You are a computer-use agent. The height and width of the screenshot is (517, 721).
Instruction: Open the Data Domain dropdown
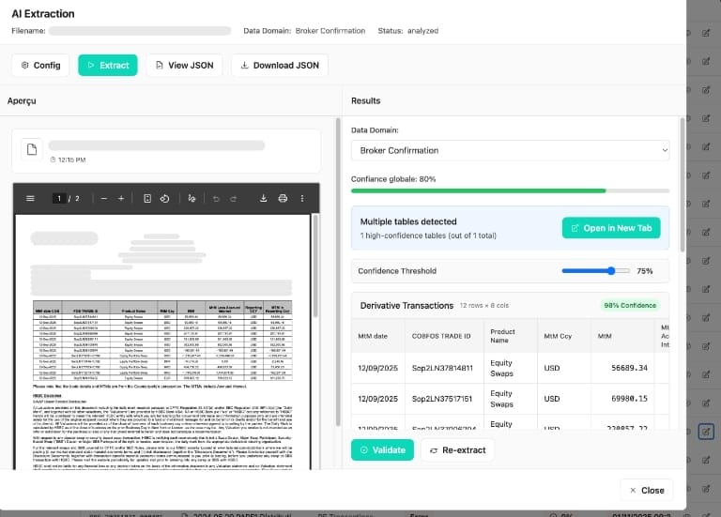(x=510, y=150)
